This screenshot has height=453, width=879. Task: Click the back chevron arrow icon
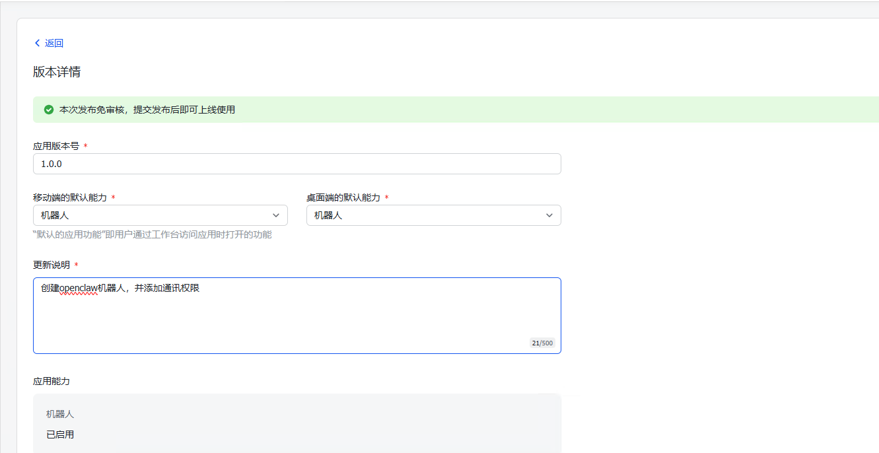(x=37, y=43)
